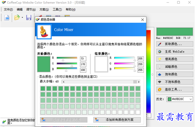The height and width of the screenshot is (127, 196).
Task: Click start color R value field 73
Action: (83, 58)
